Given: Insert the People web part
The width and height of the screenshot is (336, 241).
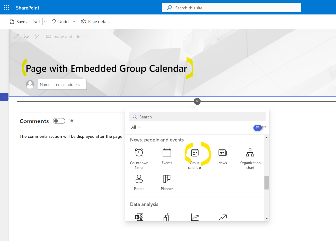Looking at the screenshot, I should coord(139,183).
